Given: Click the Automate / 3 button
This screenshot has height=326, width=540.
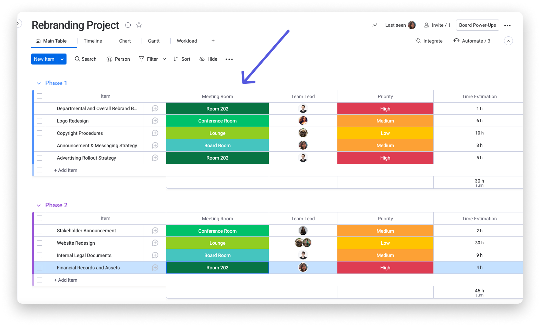Looking at the screenshot, I should [x=472, y=41].
